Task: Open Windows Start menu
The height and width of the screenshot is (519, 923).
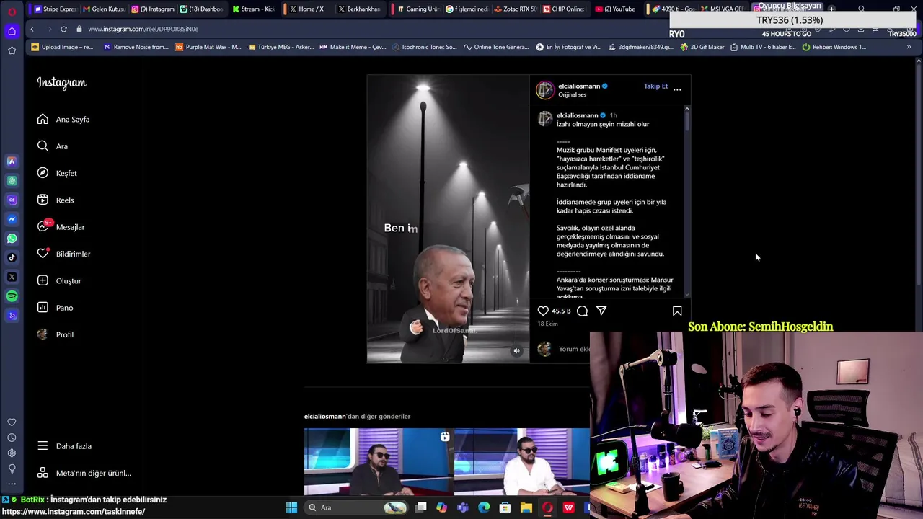Action: click(x=291, y=507)
